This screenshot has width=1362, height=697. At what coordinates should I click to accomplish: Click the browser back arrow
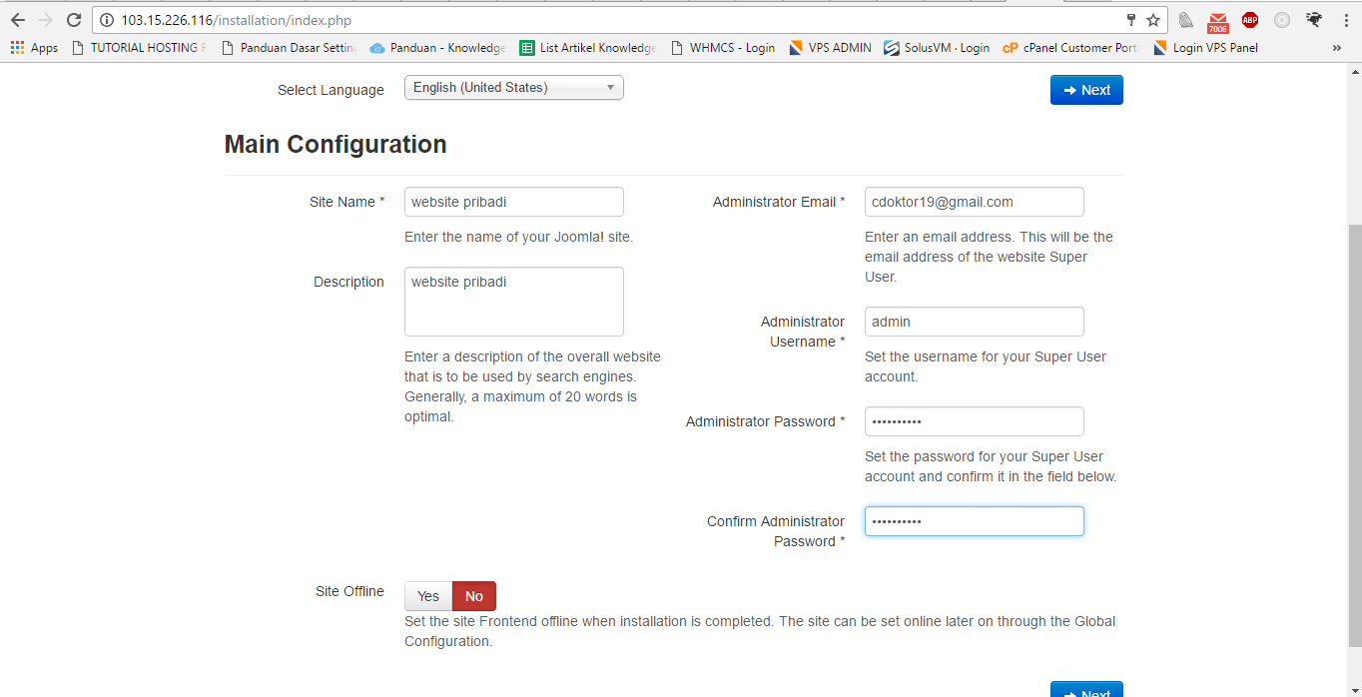point(17,20)
